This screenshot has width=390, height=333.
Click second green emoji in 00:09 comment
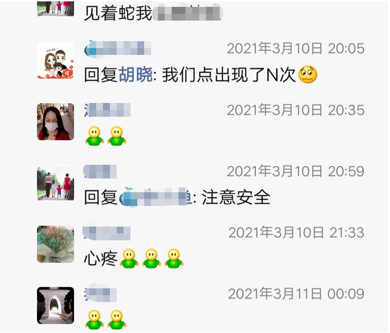[x=117, y=319]
